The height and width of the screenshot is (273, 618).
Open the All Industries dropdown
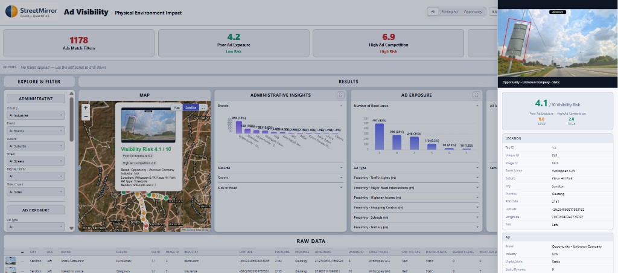(x=36, y=115)
